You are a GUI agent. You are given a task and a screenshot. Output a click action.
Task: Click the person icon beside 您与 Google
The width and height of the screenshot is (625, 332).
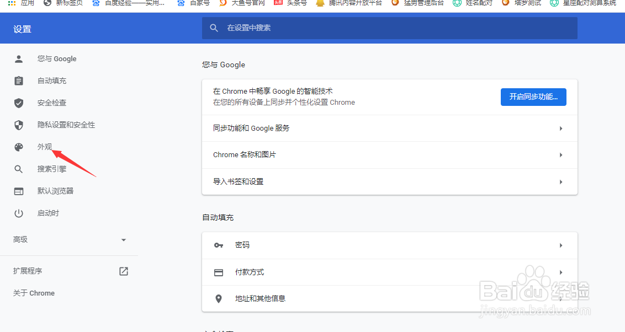[19, 59]
